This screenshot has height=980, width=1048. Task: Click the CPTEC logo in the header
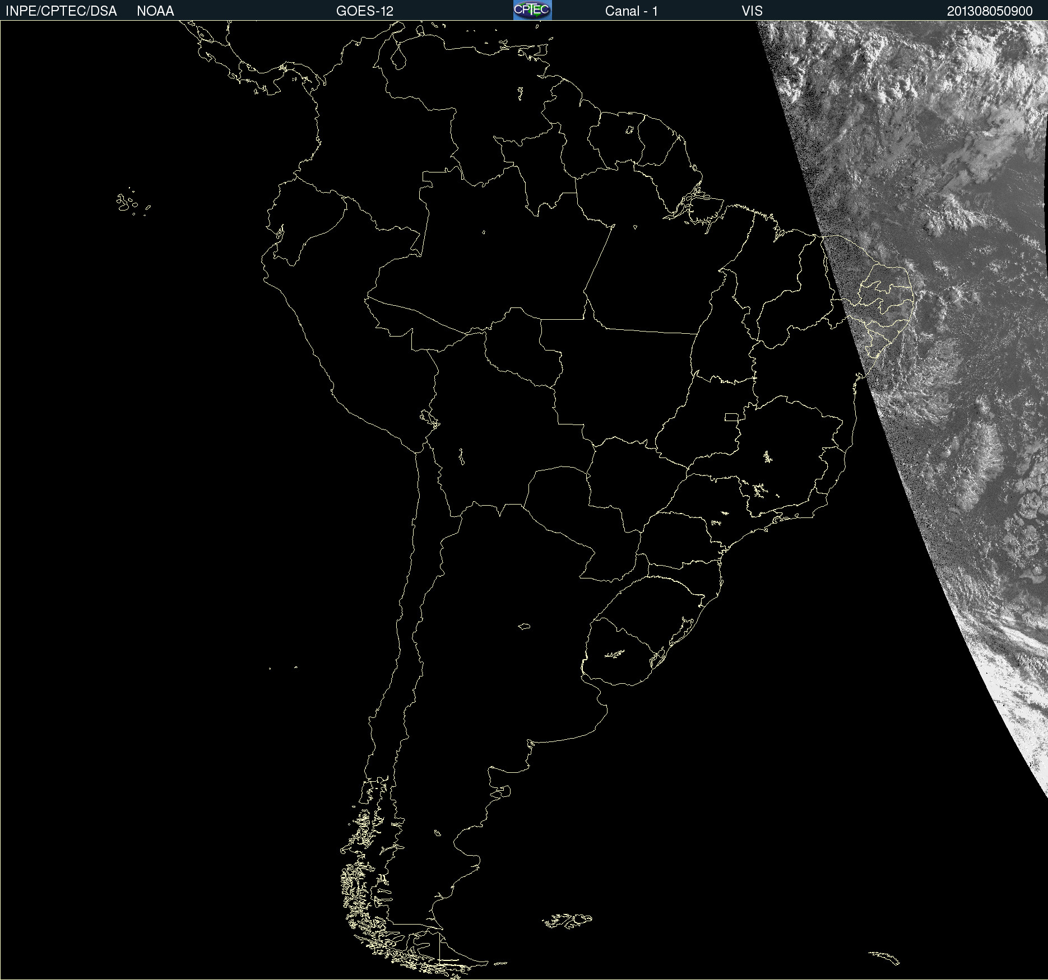click(532, 10)
